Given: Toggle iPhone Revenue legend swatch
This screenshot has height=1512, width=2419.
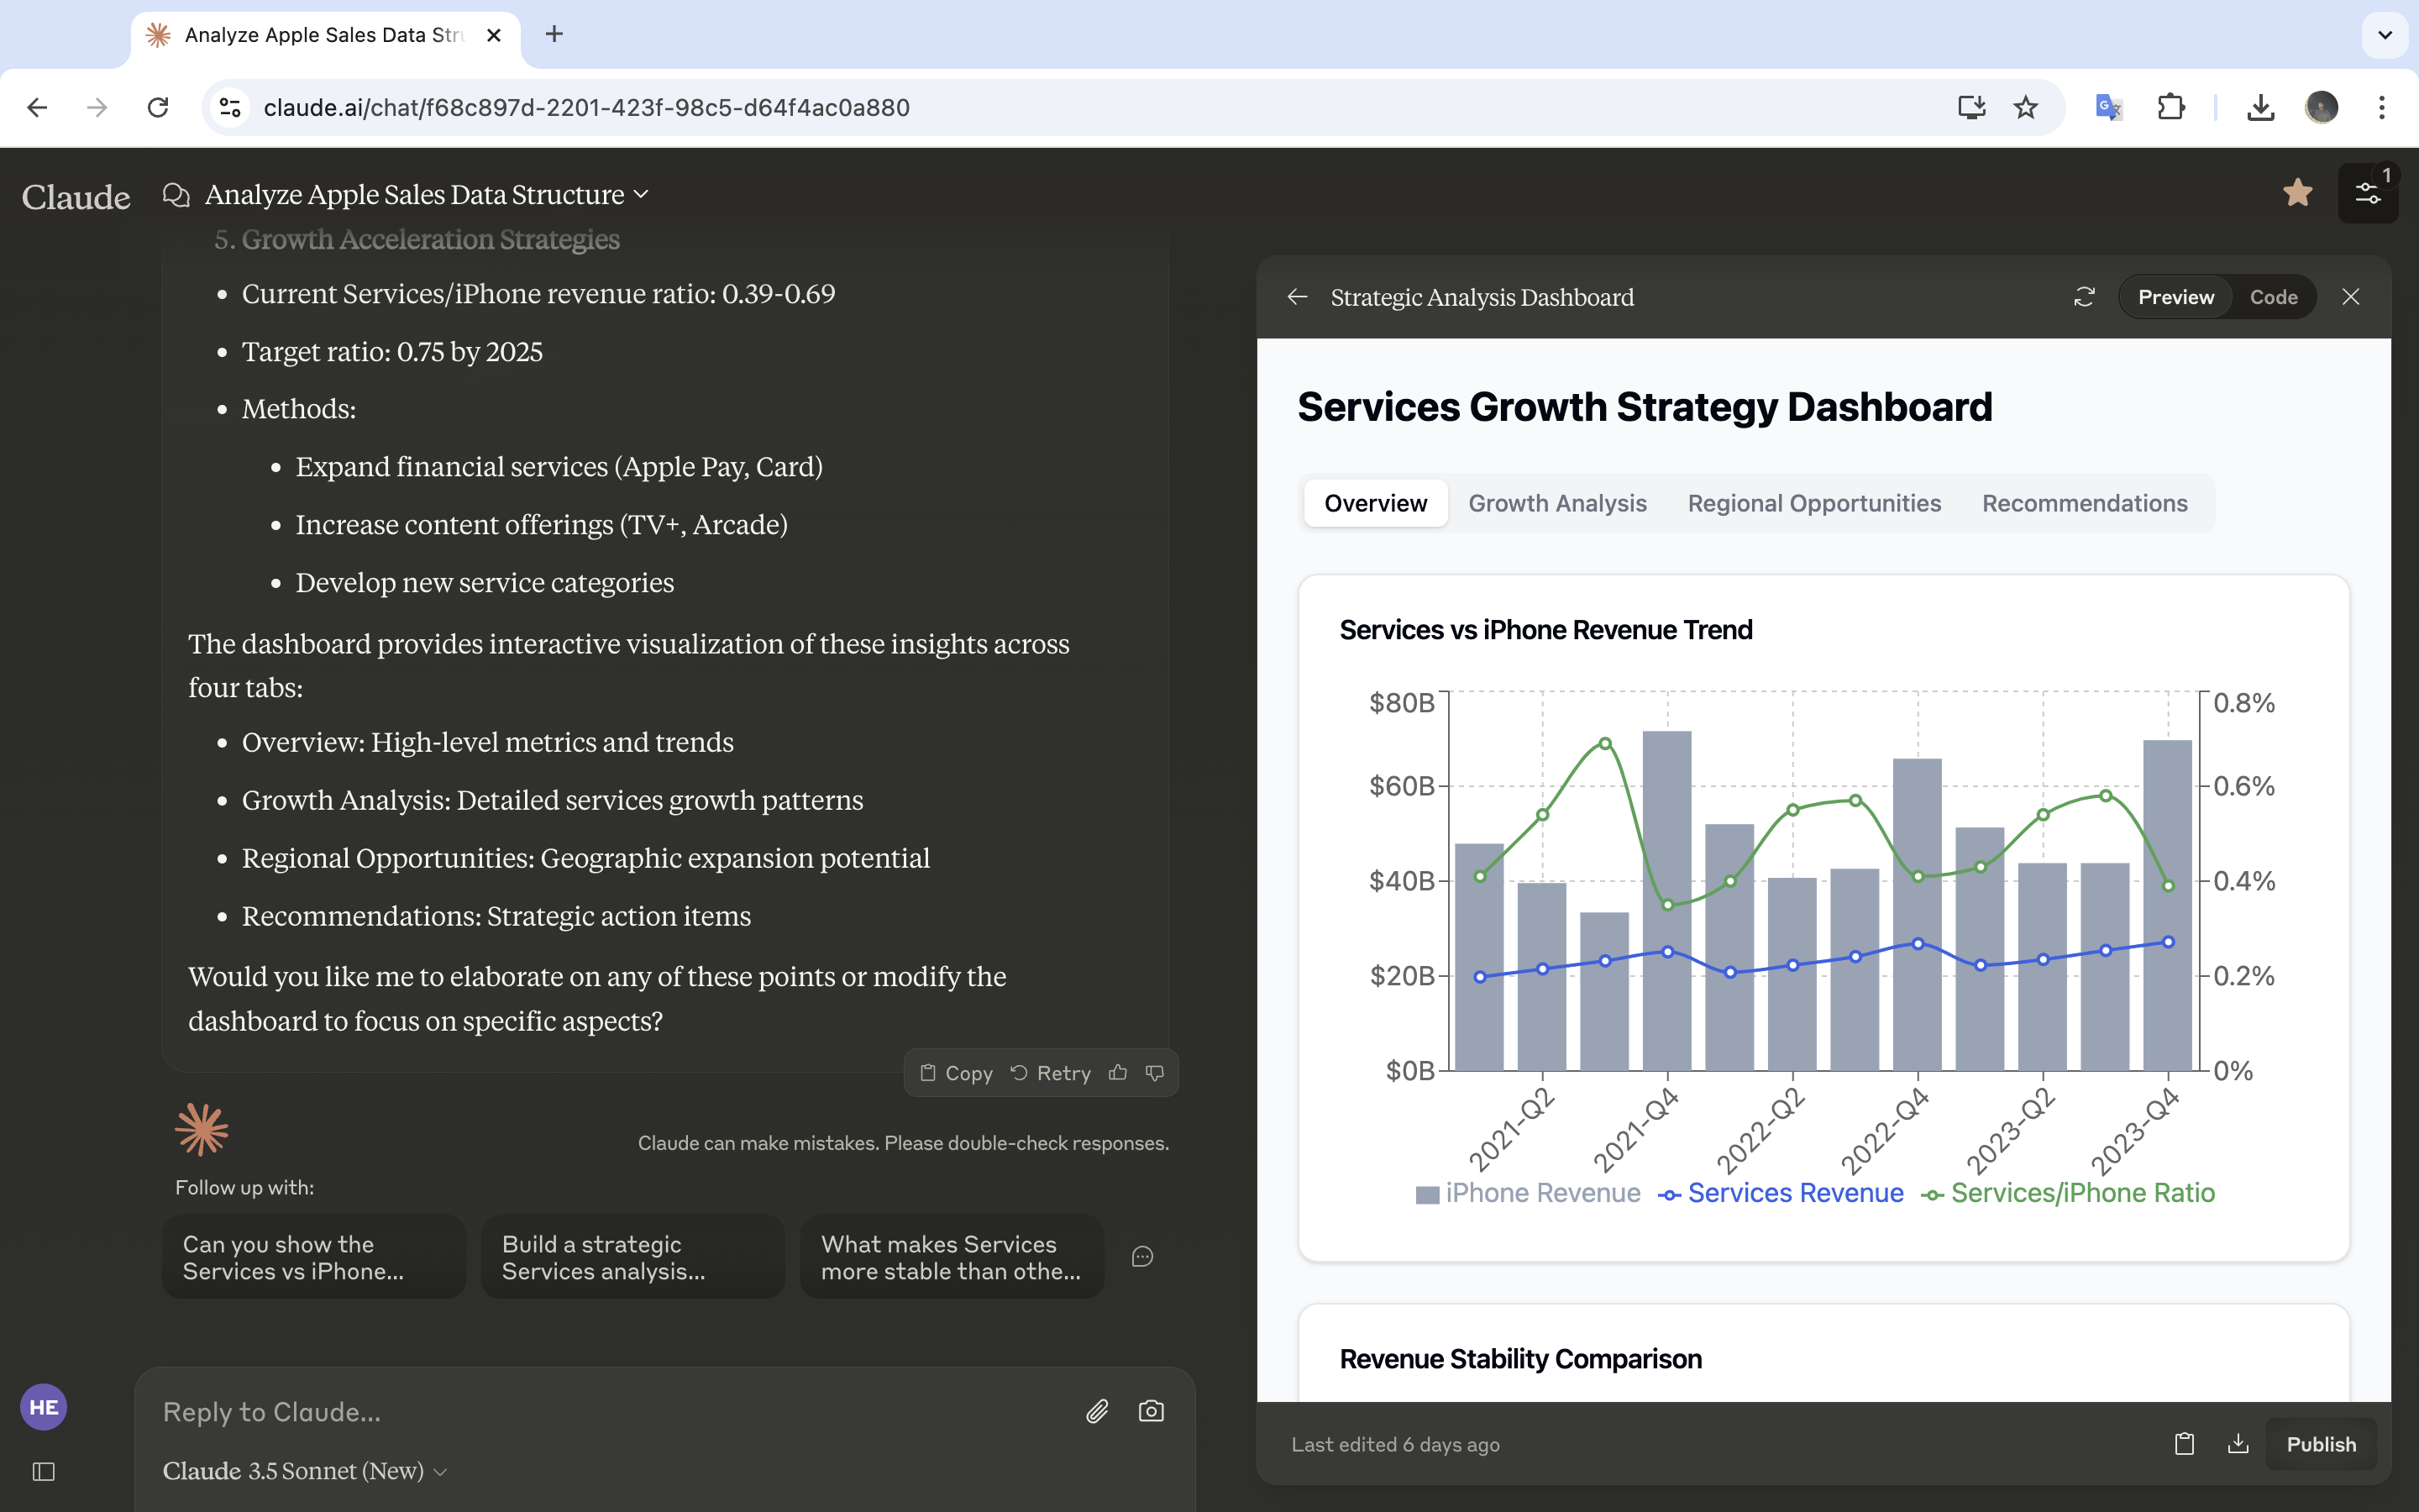Looking at the screenshot, I should pyautogui.click(x=1427, y=1194).
